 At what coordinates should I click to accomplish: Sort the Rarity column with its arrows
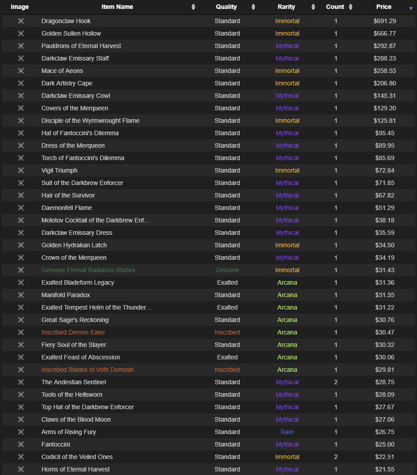point(313,7)
